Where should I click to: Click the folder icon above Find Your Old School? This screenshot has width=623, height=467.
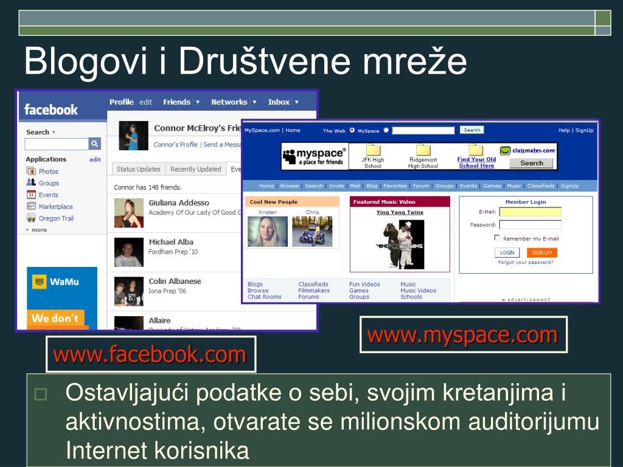pos(476,150)
